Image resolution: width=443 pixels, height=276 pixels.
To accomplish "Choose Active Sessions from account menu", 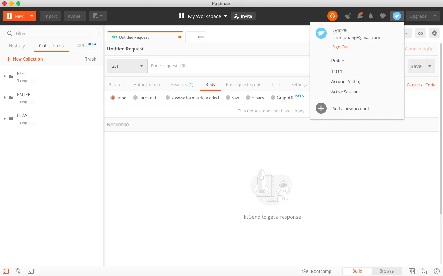I will click(x=346, y=92).
